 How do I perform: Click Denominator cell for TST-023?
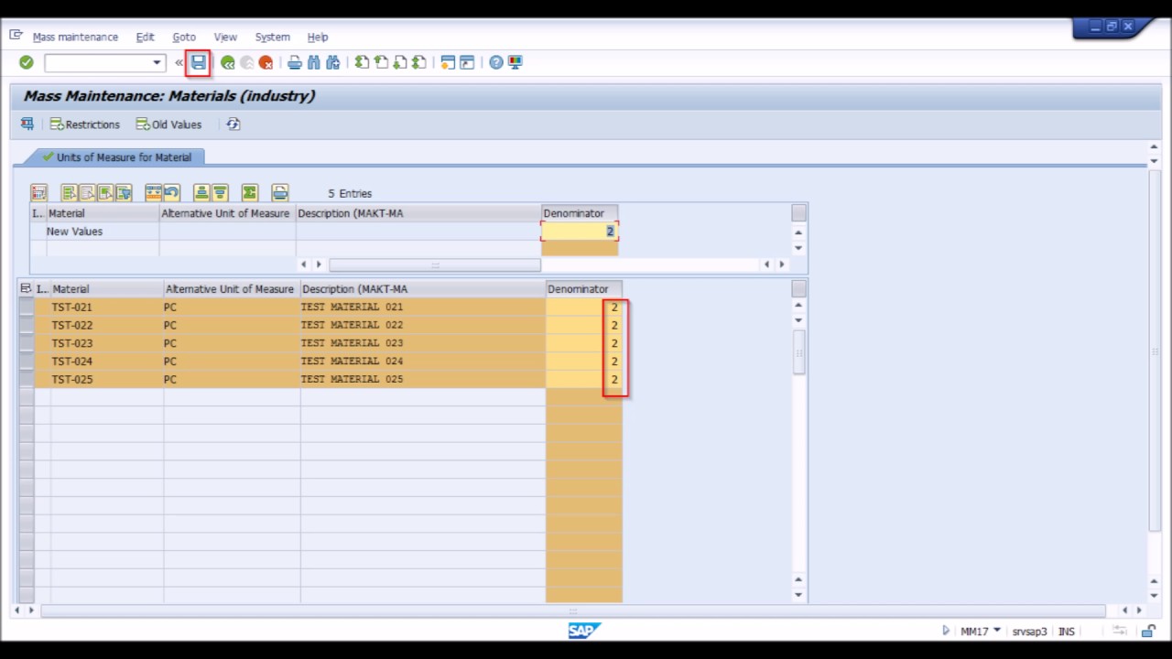coord(584,343)
